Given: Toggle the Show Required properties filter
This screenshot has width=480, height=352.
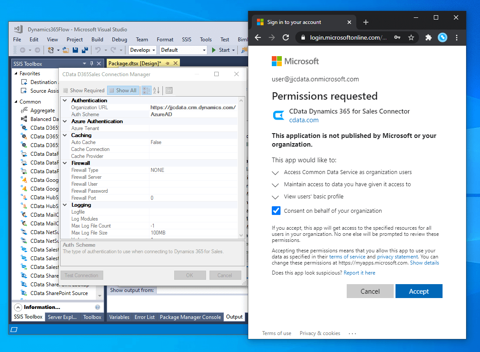Looking at the screenshot, I should pyautogui.click(x=83, y=91).
